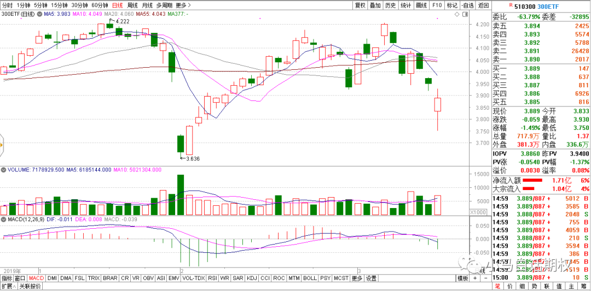Switch to the 分时 view tab
591x291 pixels.
pos(7,5)
